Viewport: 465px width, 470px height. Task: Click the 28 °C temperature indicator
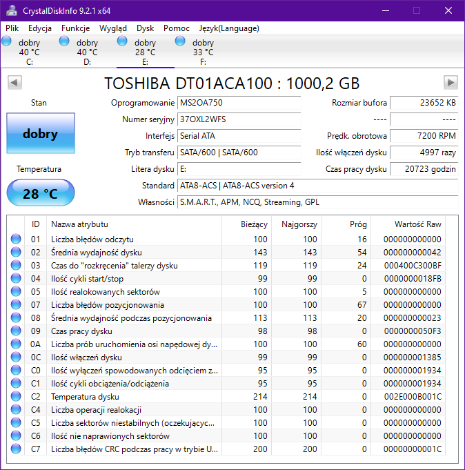coord(40,193)
